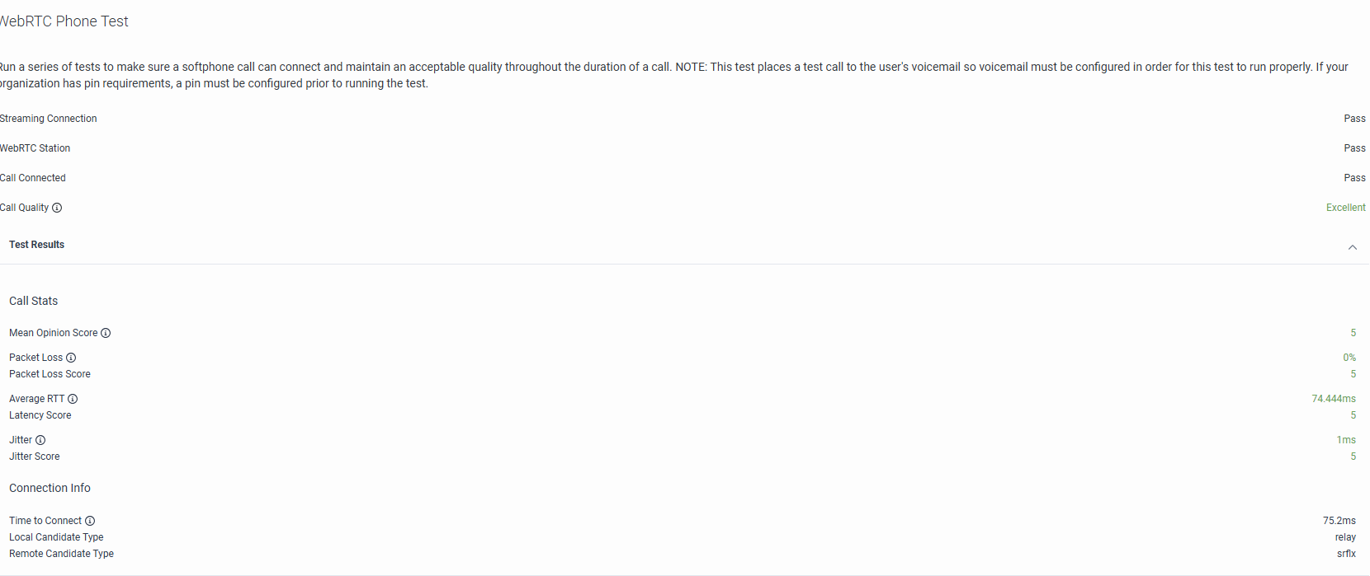Click the srflx Remote Candidate Type value

[1346, 554]
